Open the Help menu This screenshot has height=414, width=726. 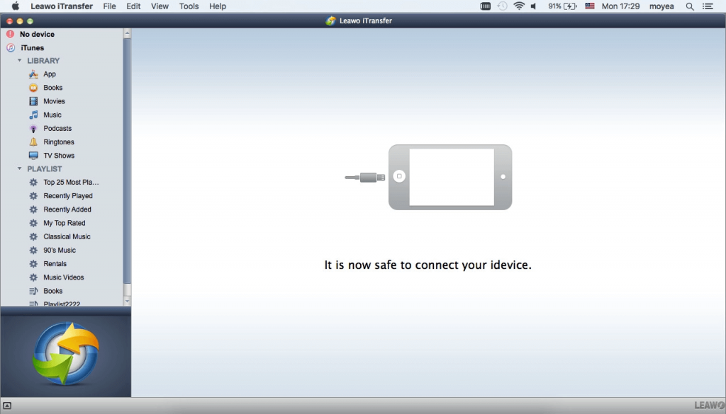tap(218, 6)
